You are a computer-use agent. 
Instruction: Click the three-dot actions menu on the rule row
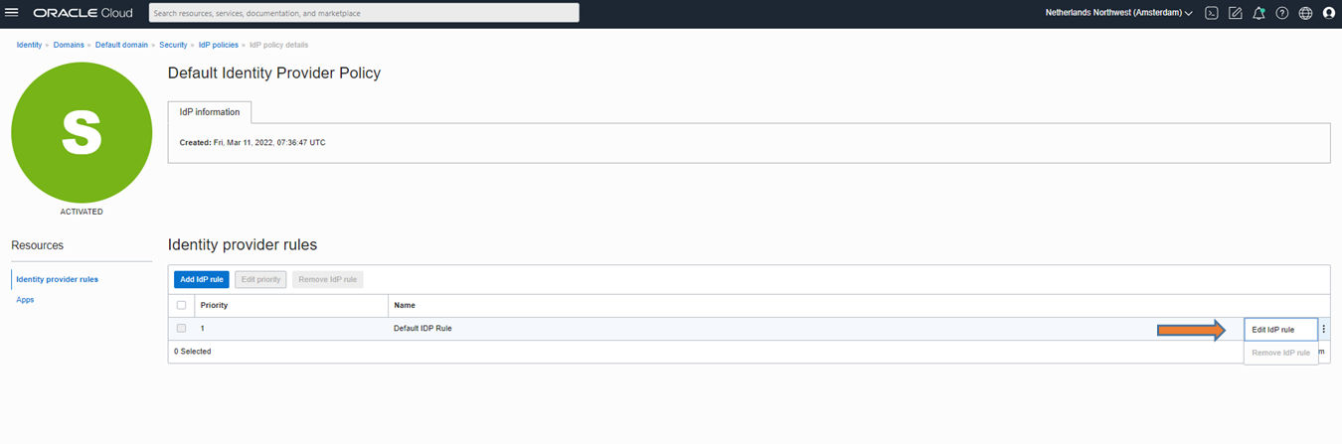point(1323,329)
